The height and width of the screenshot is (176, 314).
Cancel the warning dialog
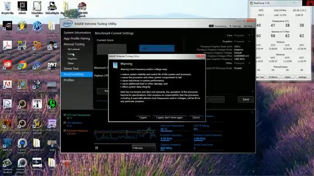(x=196, y=117)
